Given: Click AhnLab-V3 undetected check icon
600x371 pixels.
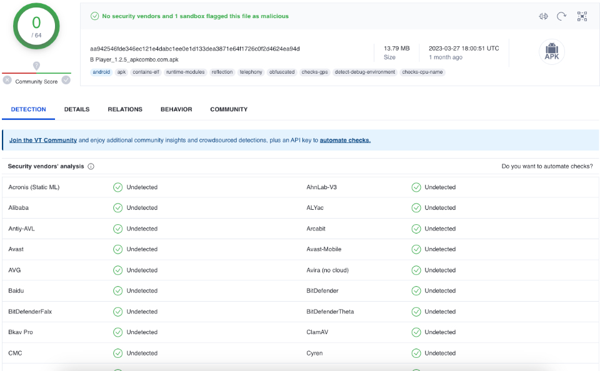Looking at the screenshot, I should [416, 187].
